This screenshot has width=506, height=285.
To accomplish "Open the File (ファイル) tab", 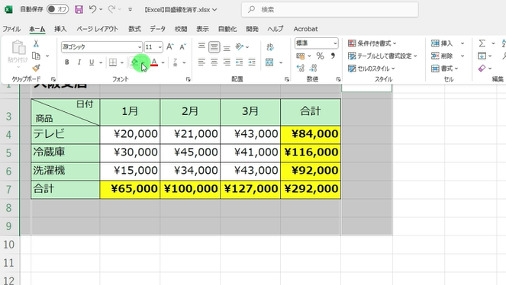I will (x=11, y=29).
